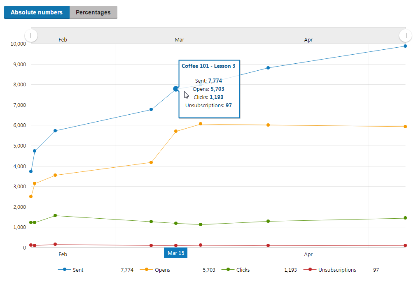Click the left timeline range slider handle
This screenshot has width=416, height=282.
(31, 36)
